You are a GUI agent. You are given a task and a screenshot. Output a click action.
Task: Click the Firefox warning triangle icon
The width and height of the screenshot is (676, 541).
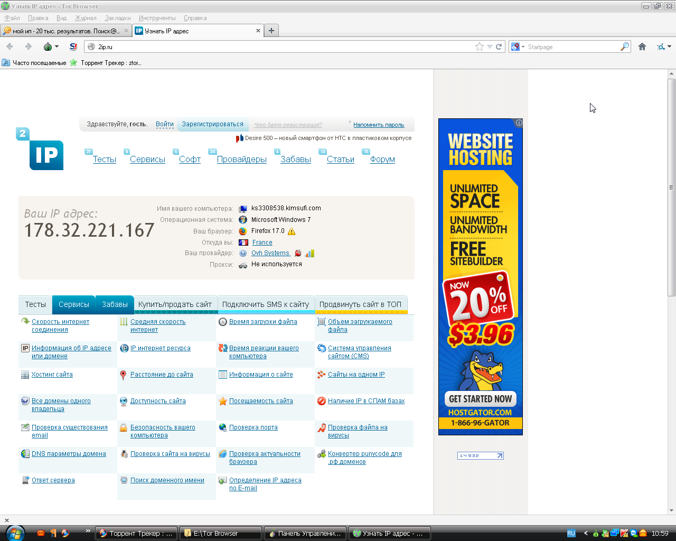point(292,231)
